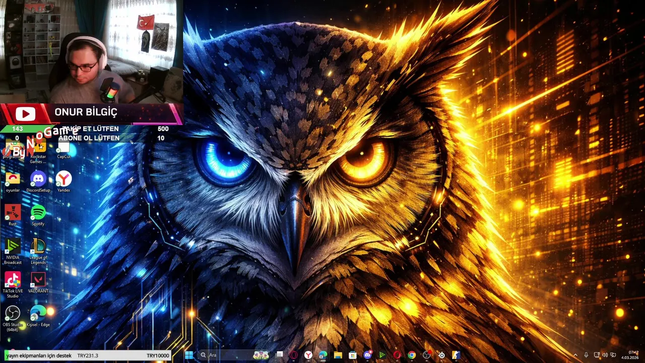Open Yandex browser from the taskbar
This screenshot has width=645, height=363.
coord(308,355)
